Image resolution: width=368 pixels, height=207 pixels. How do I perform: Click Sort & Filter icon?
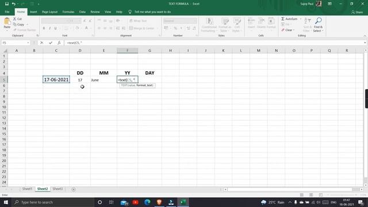click(307, 24)
